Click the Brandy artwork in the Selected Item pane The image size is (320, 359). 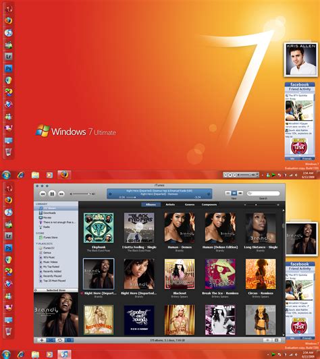tap(56, 314)
